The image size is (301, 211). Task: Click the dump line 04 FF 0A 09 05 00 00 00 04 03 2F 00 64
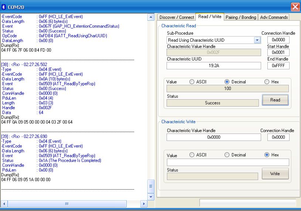pyautogui.click(x=37, y=122)
